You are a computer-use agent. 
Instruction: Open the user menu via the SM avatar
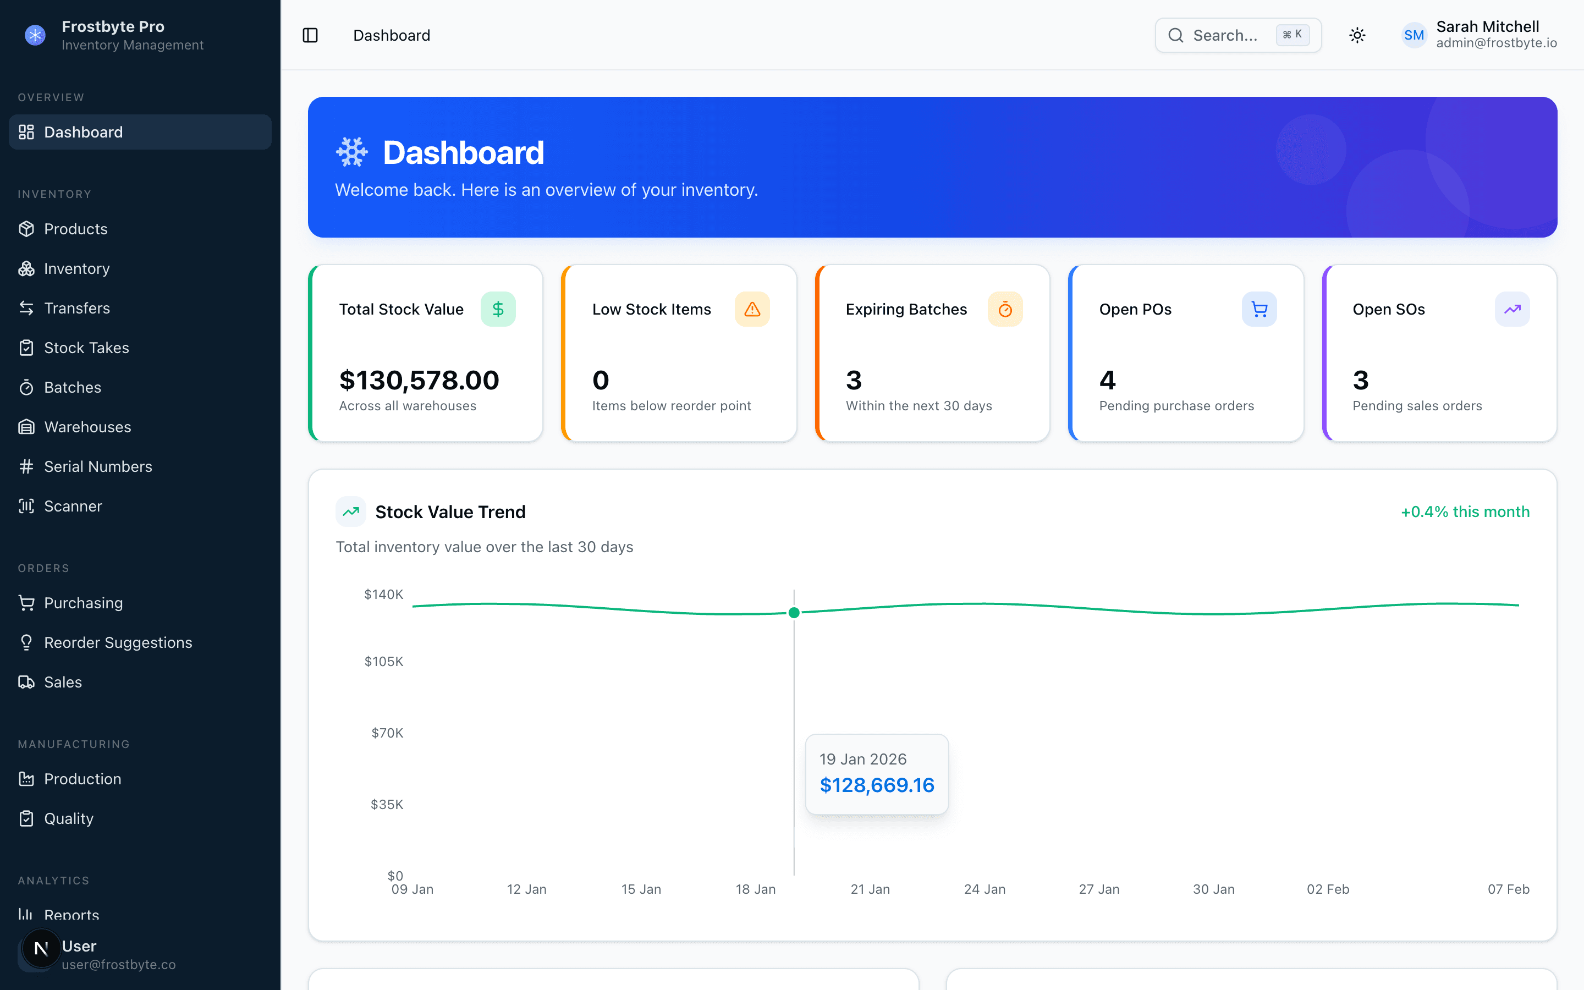point(1414,35)
